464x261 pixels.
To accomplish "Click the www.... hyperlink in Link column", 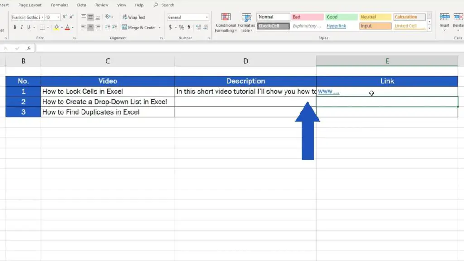I will point(329,92).
